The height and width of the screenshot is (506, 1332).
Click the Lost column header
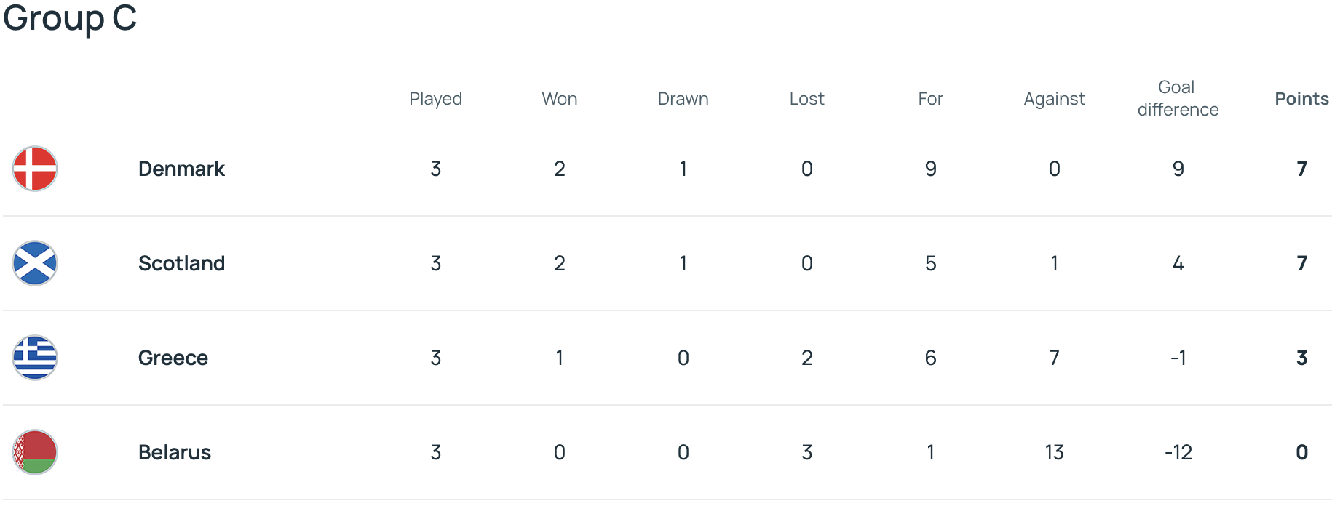tap(806, 99)
